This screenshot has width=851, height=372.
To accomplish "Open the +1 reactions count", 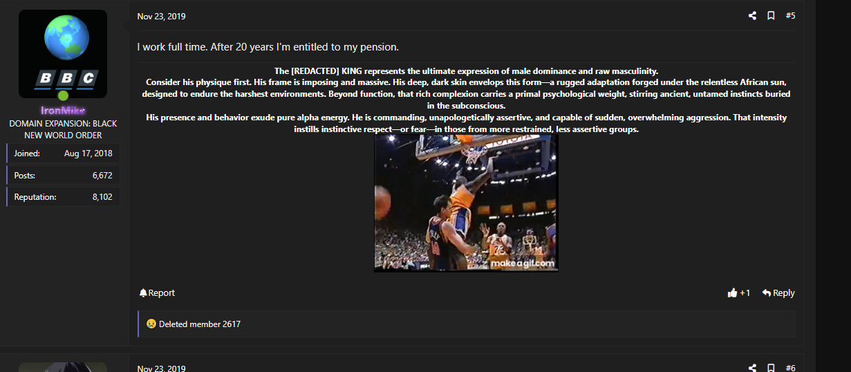I will pos(745,293).
